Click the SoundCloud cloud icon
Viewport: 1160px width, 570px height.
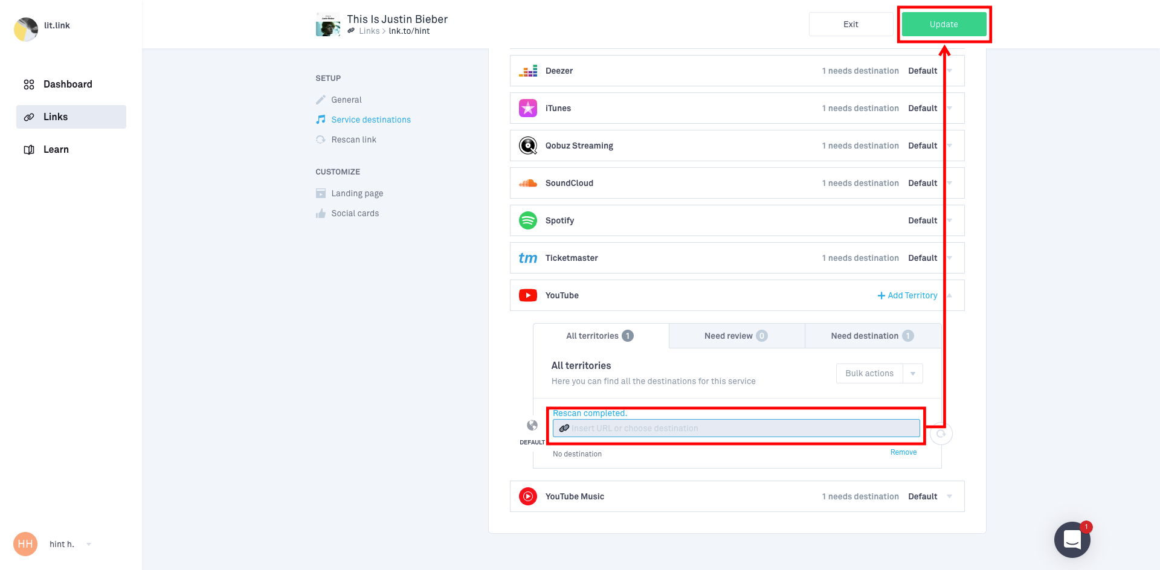pos(528,184)
